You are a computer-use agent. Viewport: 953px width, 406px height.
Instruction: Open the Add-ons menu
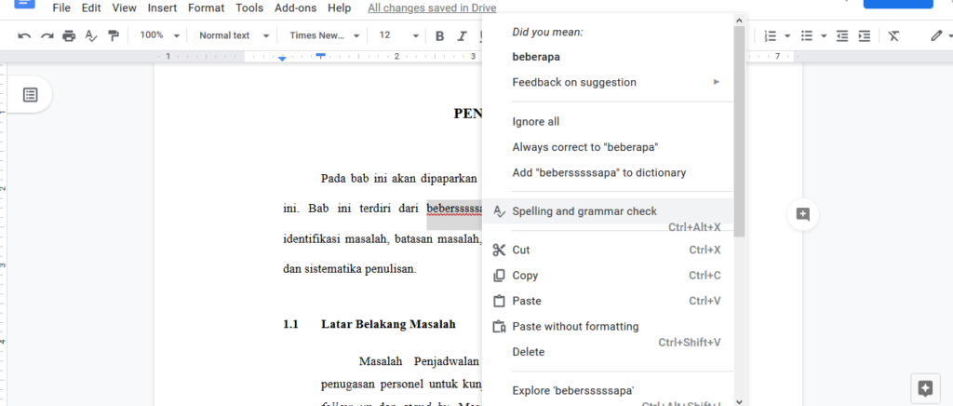coord(295,7)
